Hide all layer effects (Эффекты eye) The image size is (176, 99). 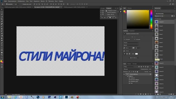(128, 76)
